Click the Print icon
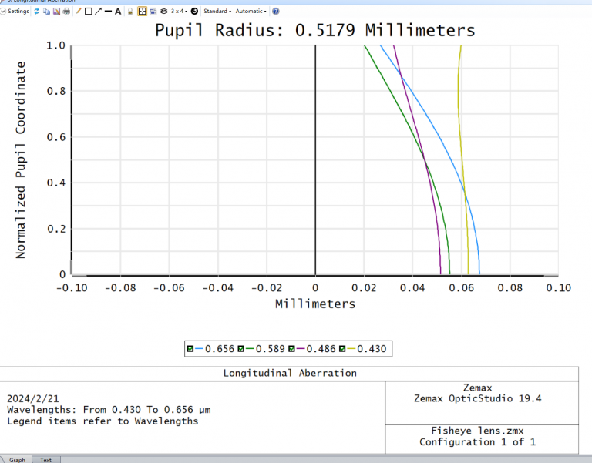592x463 pixels. click(66, 12)
